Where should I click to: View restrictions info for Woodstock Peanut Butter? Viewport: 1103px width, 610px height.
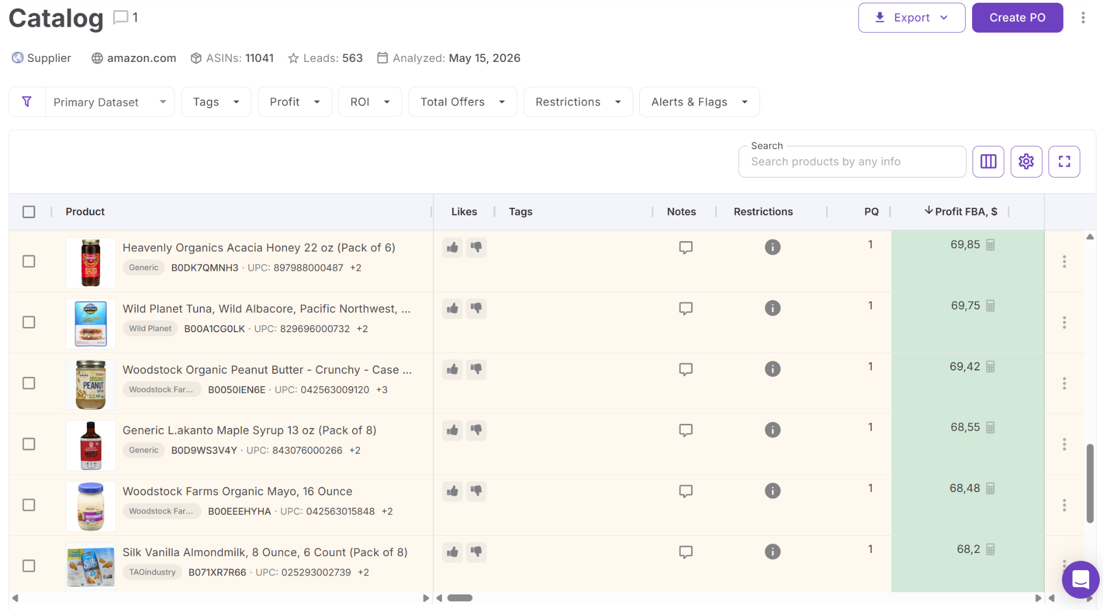click(772, 369)
